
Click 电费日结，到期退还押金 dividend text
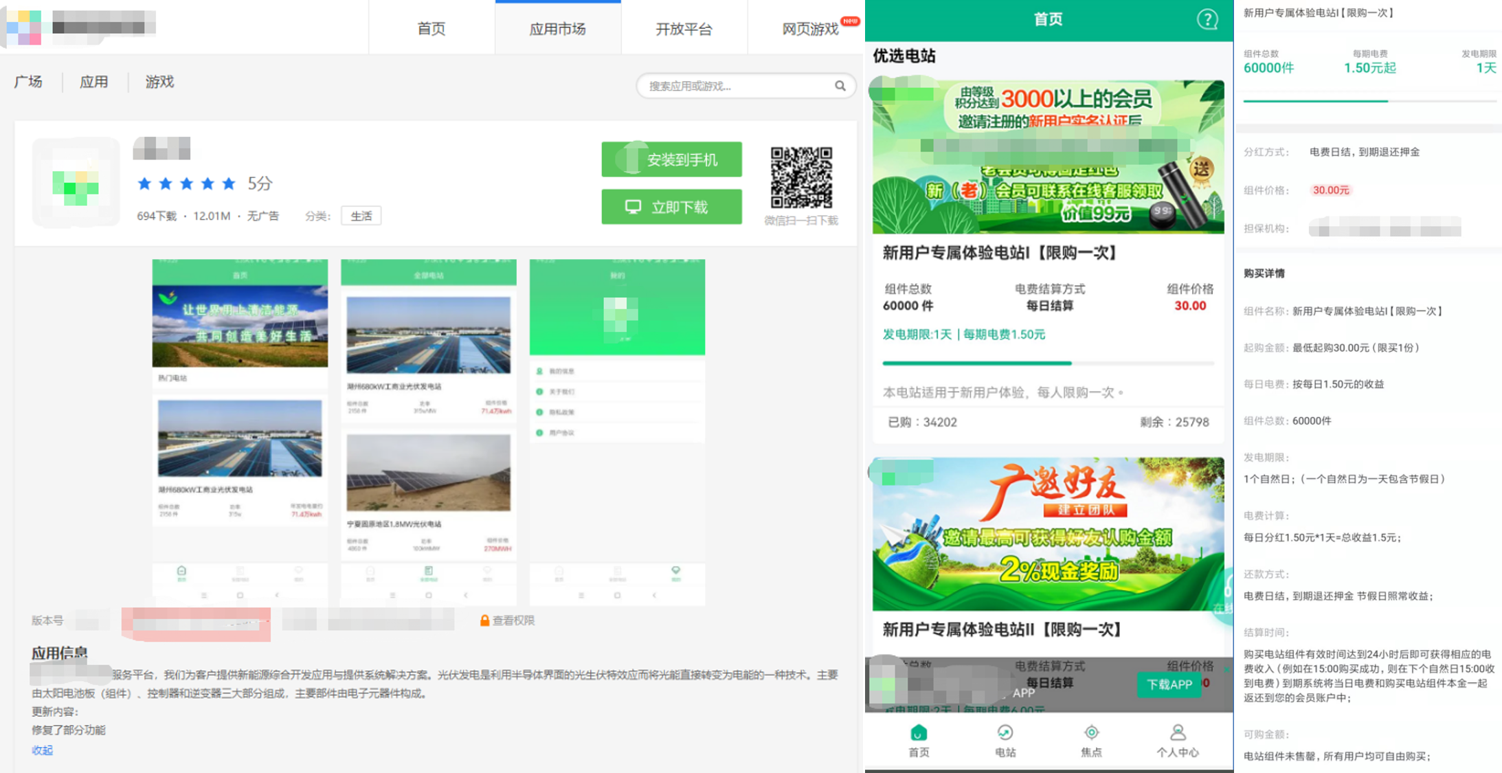[x=1364, y=152]
